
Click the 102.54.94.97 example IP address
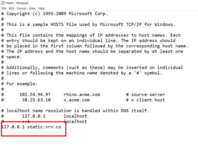pos(35,95)
